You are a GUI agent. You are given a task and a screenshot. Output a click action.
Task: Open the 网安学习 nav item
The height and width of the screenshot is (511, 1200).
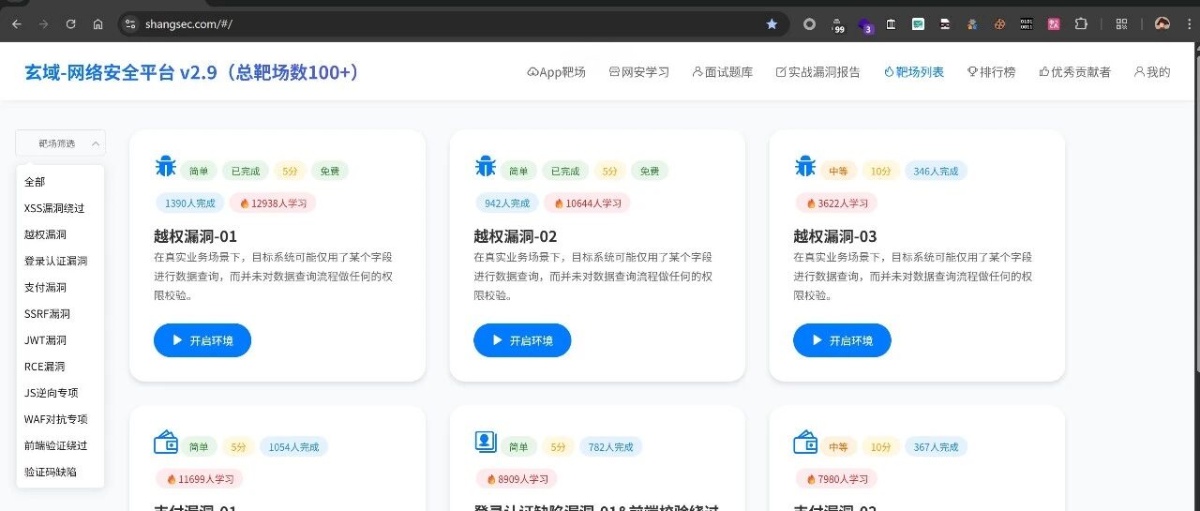pyautogui.click(x=639, y=71)
